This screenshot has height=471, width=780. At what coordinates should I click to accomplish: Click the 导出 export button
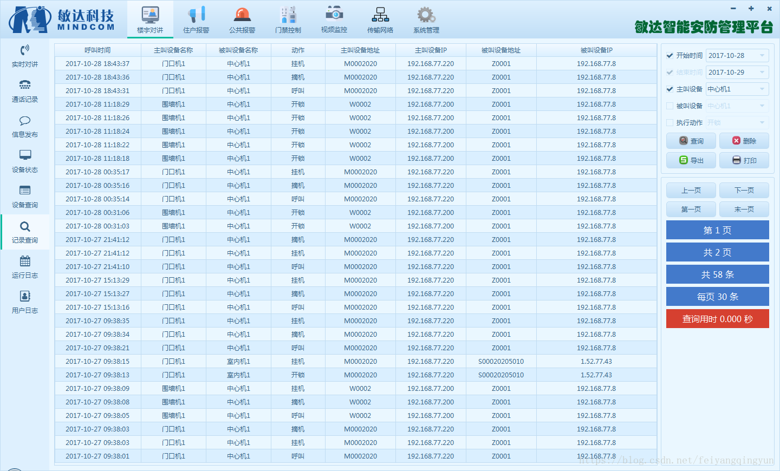click(x=691, y=160)
